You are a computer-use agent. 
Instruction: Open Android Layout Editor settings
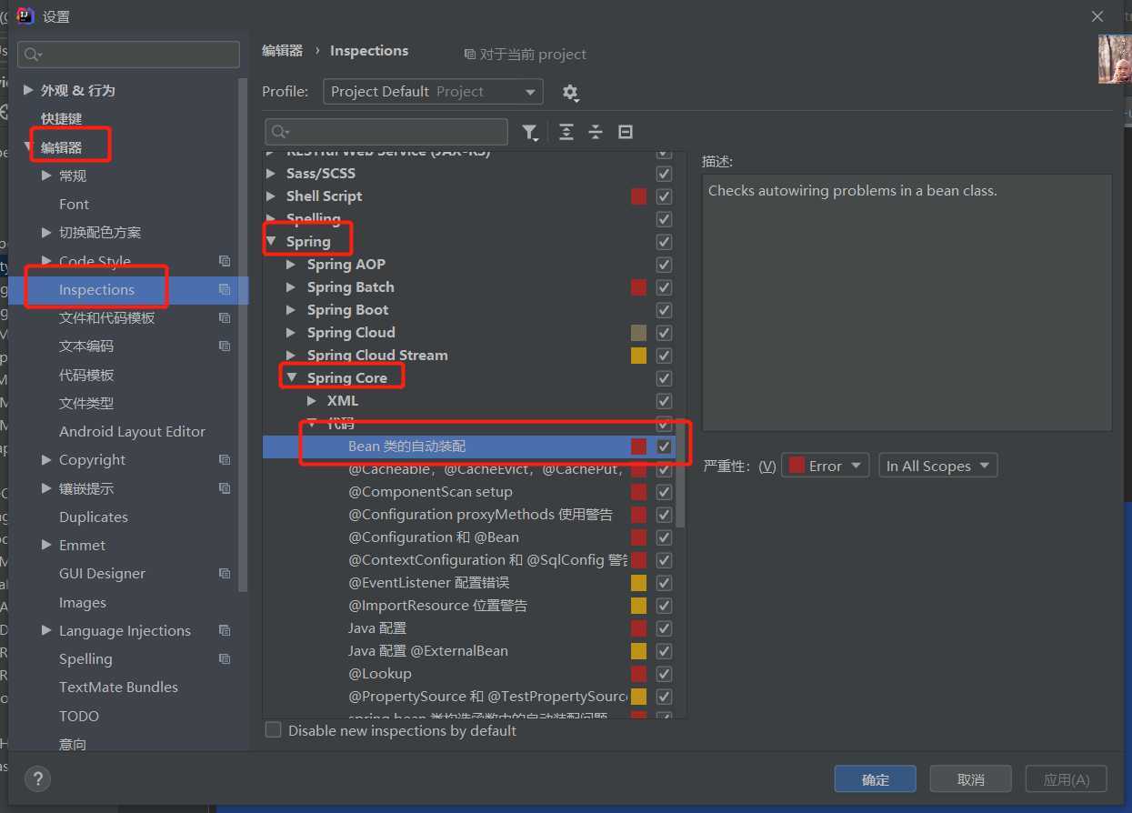pos(132,431)
